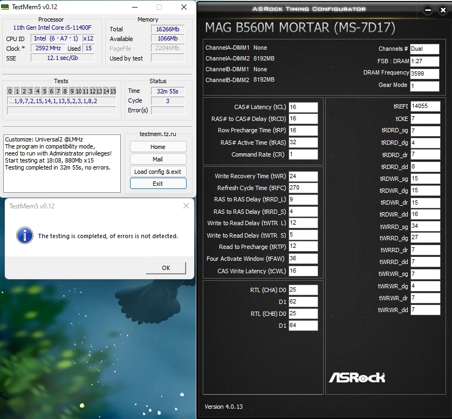This screenshot has height=419, width=452.
Task: Select test box number 0
Action: coord(10,91)
